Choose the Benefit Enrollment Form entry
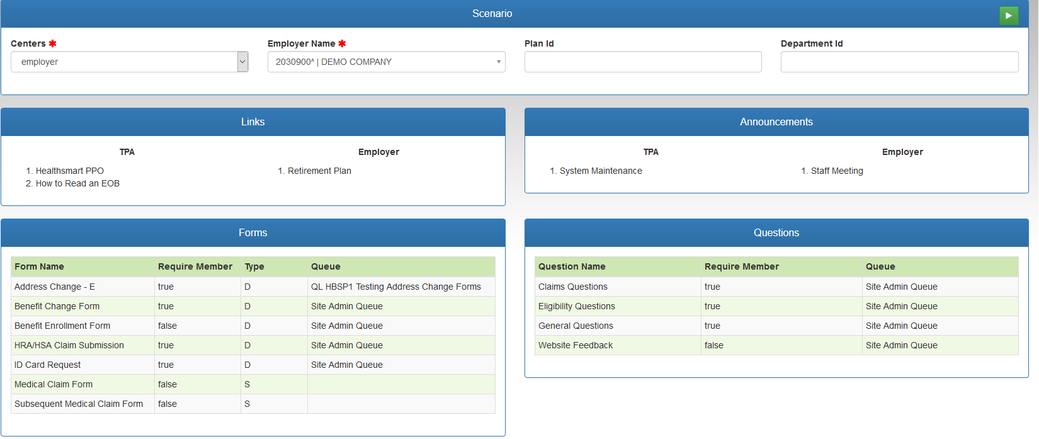1039x439 pixels. coord(62,326)
